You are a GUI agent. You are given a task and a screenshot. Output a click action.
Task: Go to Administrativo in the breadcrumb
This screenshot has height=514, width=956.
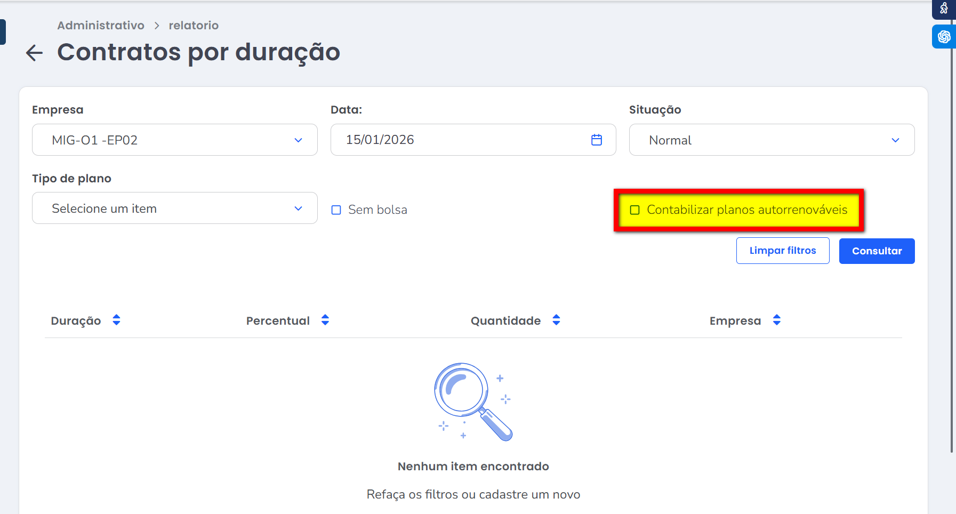pyautogui.click(x=101, y=26)
